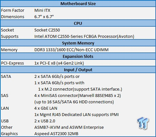Click the 6.7" x 6.7" dimensions value
The image size is (156, 137).
(44, 17)
